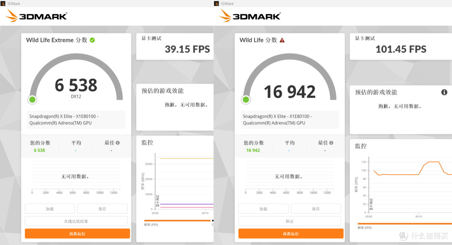Click info icon beside 最佳 in Wild Life panel

click(x=331, y=143)
